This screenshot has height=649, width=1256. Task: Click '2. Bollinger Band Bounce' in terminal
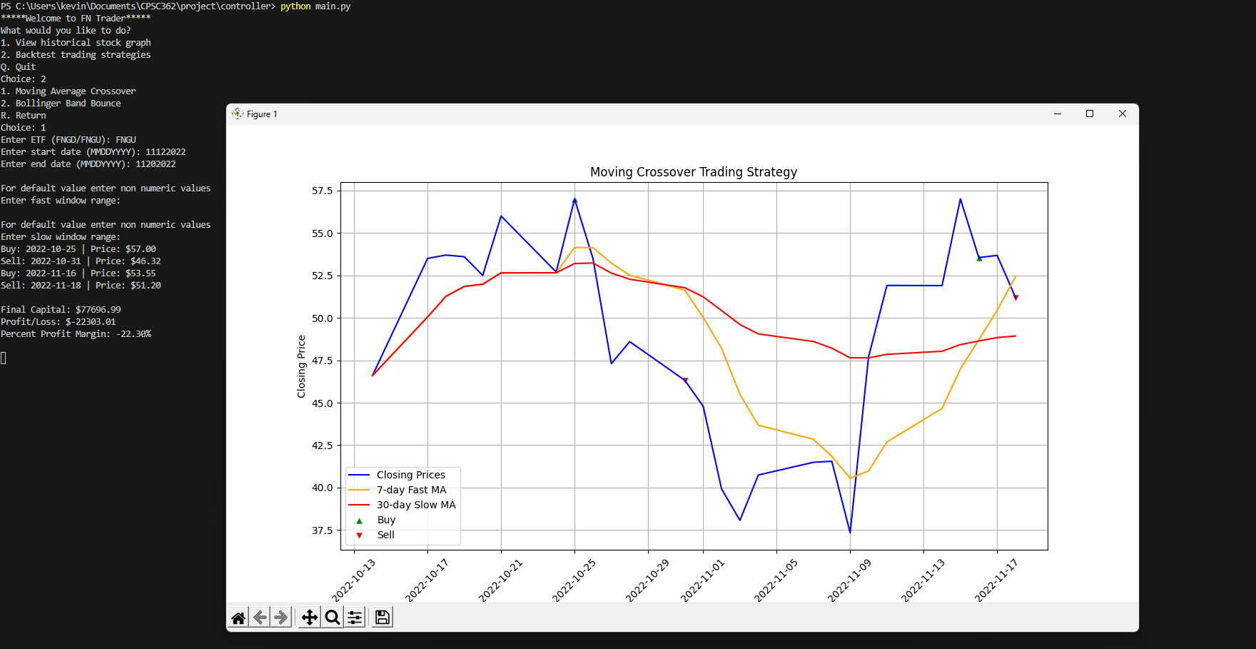coord(61,104)
